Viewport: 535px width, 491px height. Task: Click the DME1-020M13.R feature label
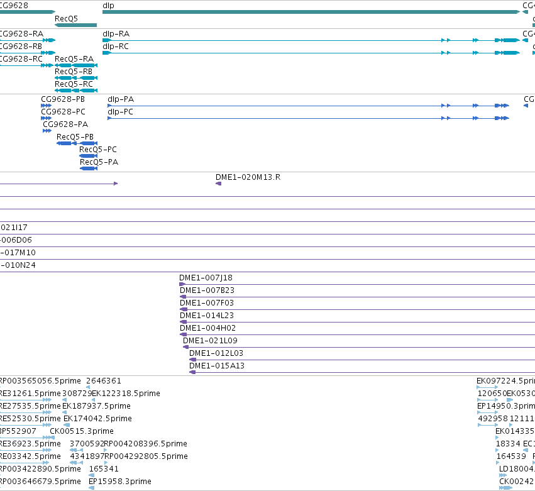(248, 177)
